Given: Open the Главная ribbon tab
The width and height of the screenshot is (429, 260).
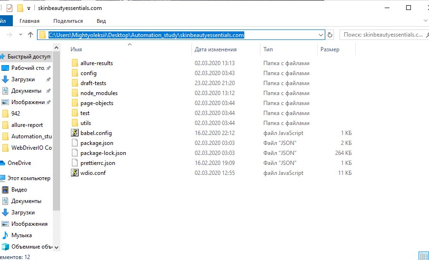Looking at the screenshot, I should 30,21.
